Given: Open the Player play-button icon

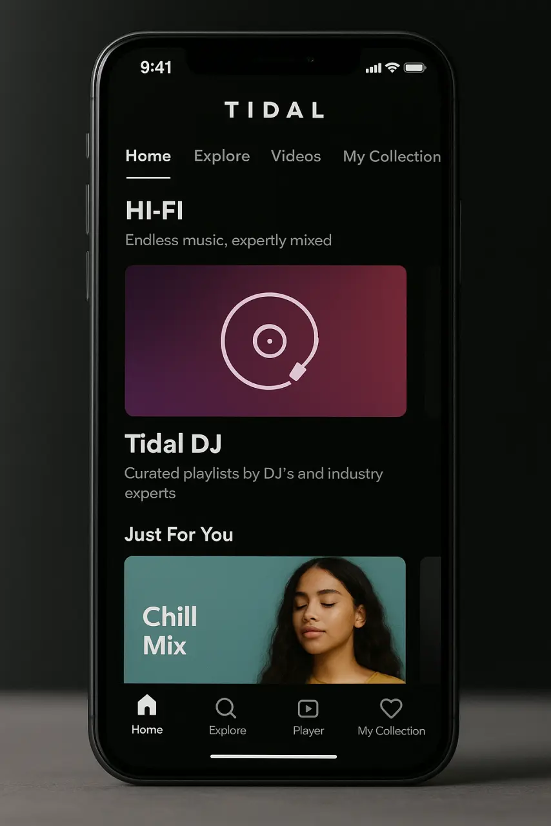Looking at the screenshot, I should pyautogui.click(x=308, y=709).
